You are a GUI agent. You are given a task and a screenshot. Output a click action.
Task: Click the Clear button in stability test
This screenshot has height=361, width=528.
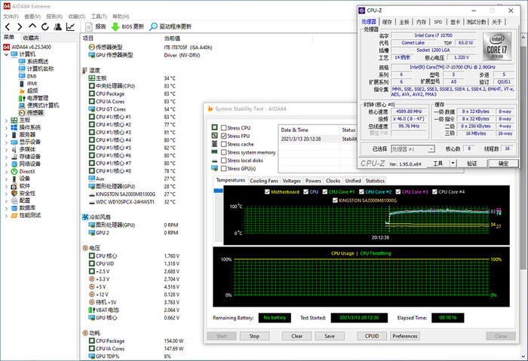click(296, 336)
